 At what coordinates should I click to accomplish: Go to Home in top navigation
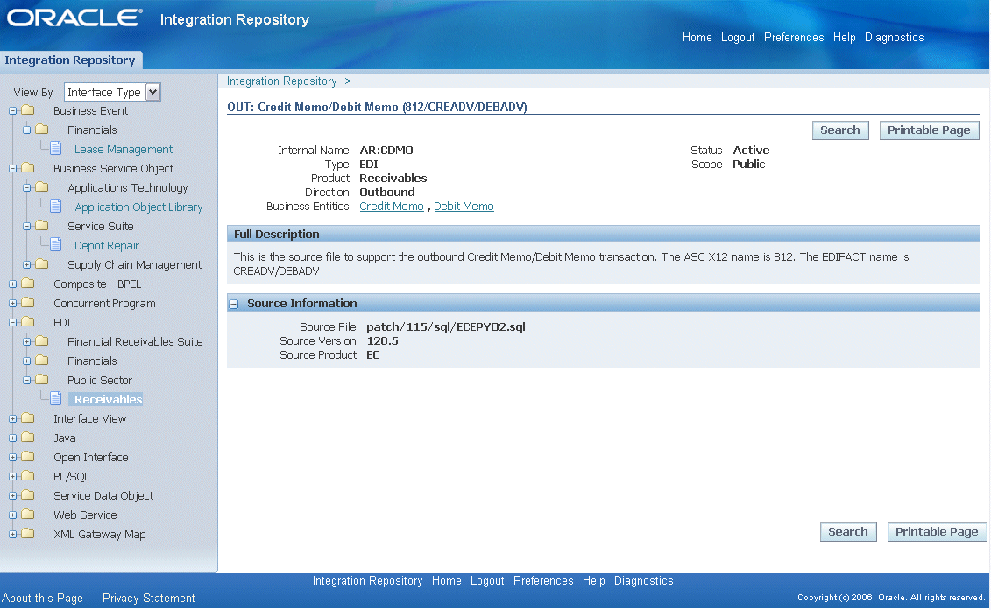[697, 38]
